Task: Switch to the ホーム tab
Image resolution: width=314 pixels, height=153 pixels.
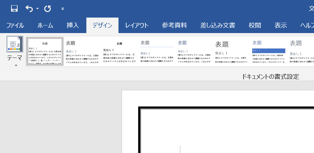Action: click(x=45, y=25)
